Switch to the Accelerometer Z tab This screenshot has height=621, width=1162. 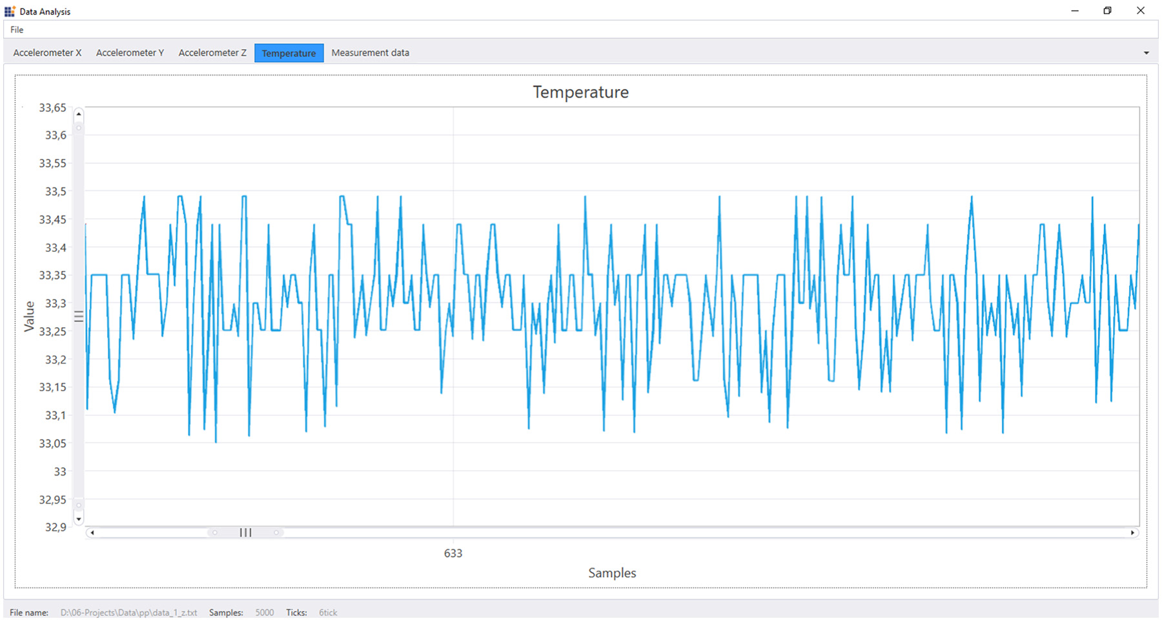pyautogui.click(x=212, y=53)
